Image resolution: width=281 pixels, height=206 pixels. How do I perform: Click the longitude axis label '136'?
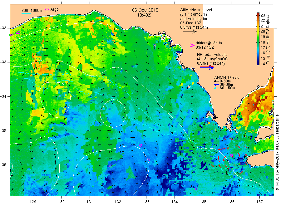click(231, 202)
